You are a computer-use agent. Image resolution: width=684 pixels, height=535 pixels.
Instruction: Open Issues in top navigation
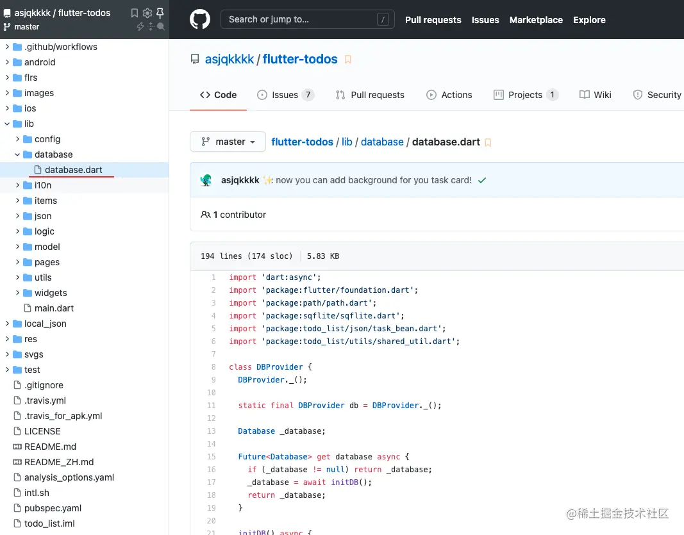(x=485, y=20)
